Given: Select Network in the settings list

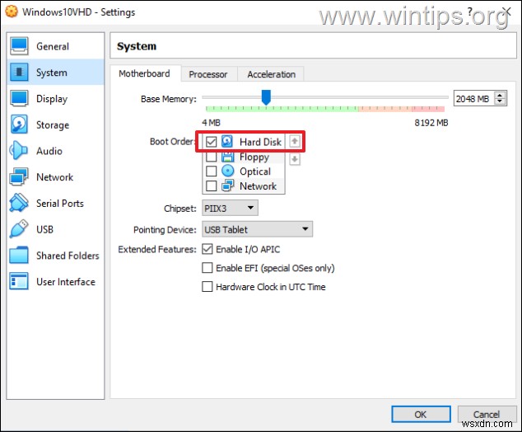Looking at the screenshot, I should pos(56,176).
